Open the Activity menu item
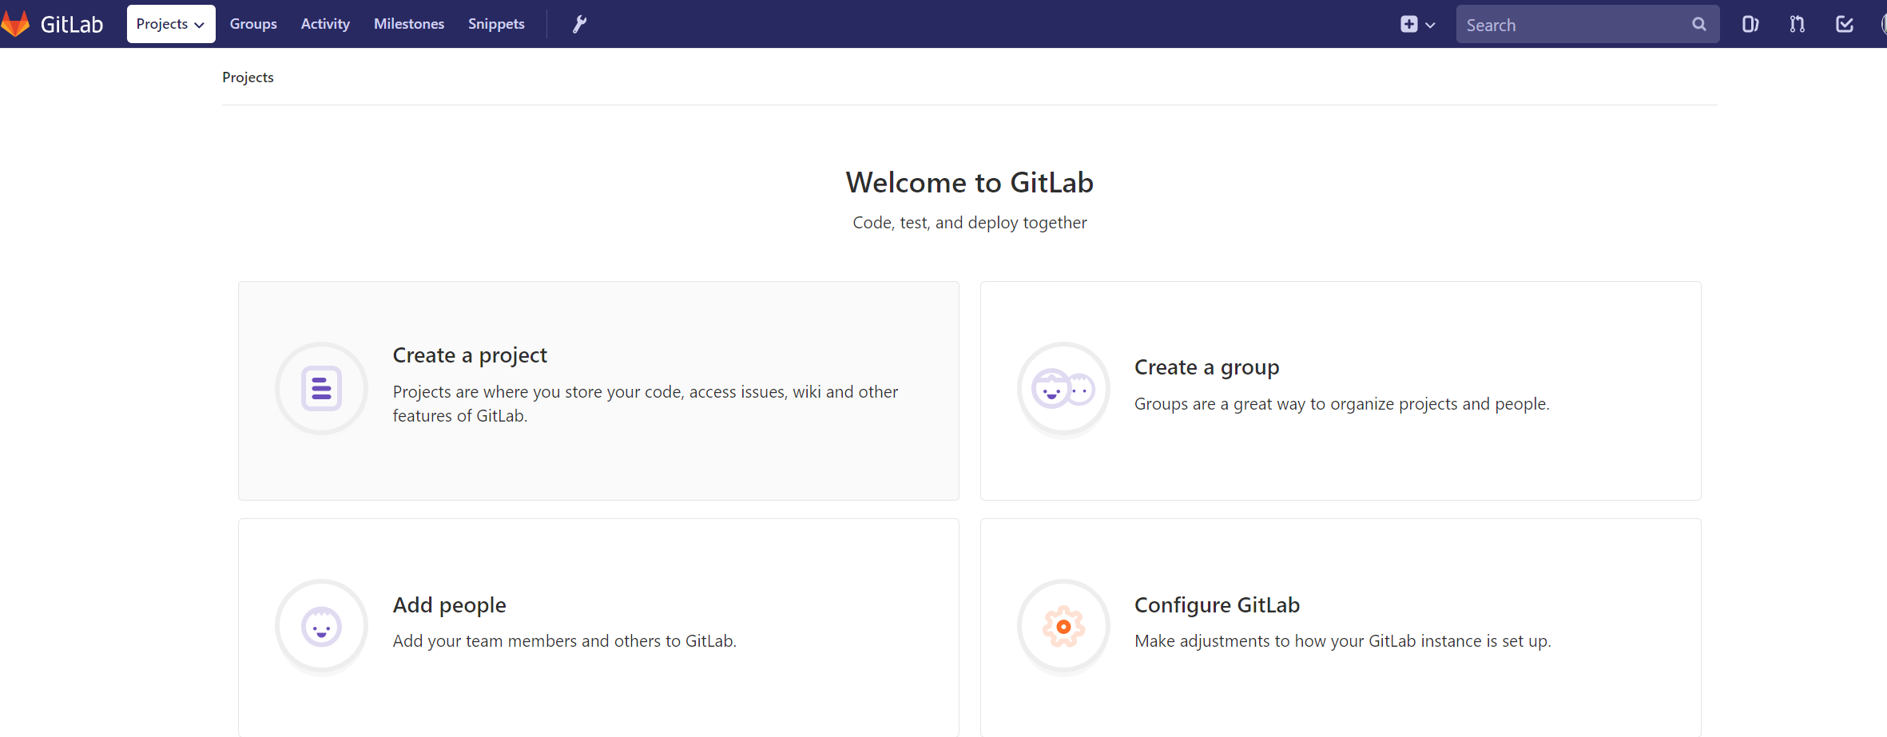 [325, 24]
